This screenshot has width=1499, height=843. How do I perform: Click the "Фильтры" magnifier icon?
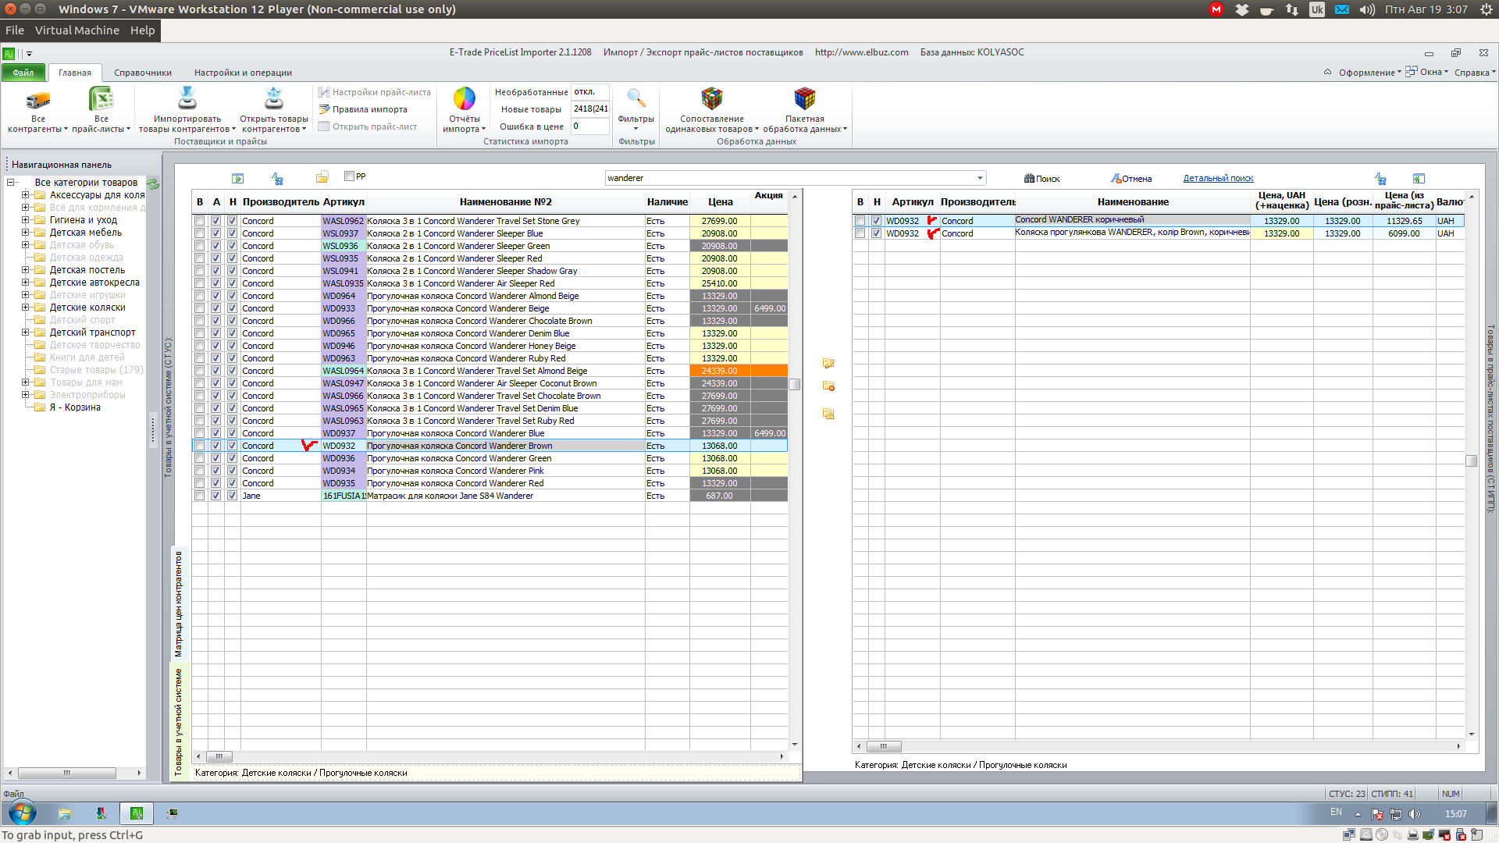click(636, 98)
